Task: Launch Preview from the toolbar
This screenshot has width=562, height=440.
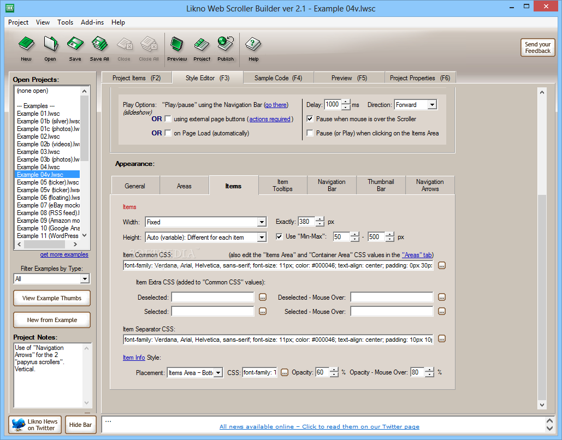Action: point(177,49)
